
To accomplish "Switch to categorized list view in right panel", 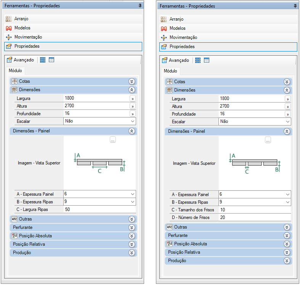I will pos(198,60).
